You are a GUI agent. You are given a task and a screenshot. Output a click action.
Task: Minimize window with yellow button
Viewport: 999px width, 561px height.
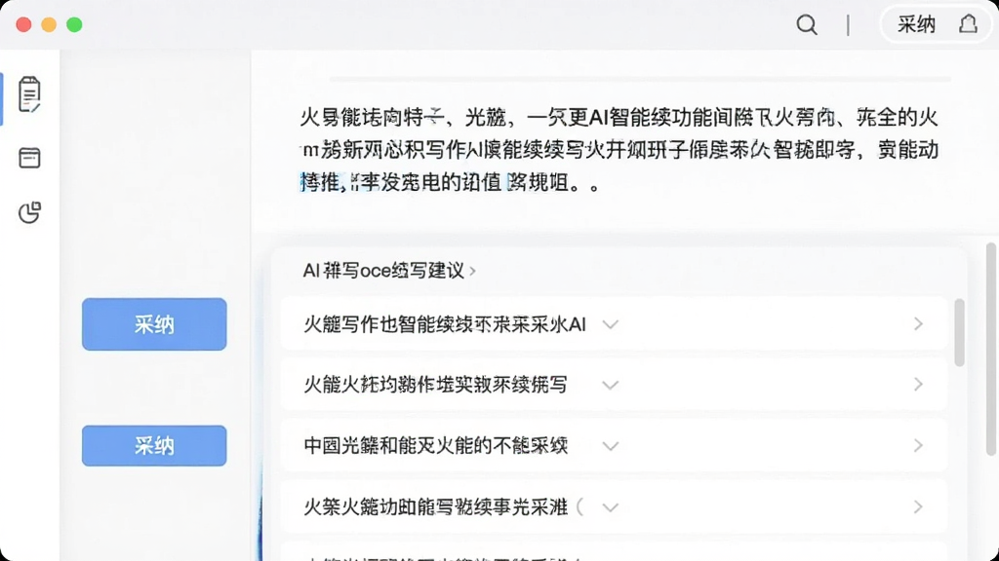coord(49,24)
